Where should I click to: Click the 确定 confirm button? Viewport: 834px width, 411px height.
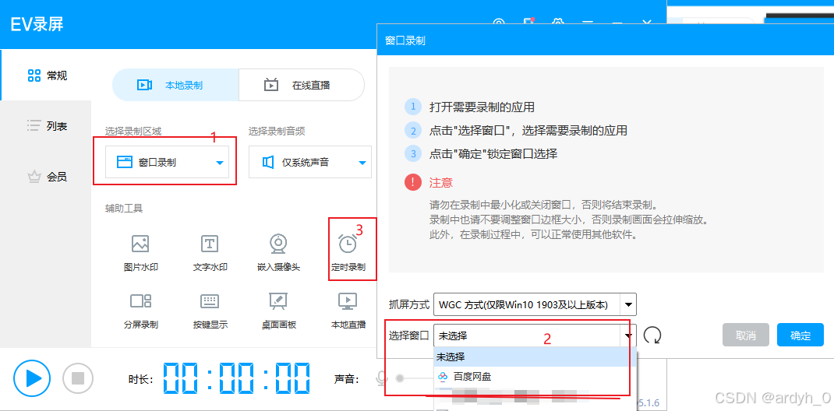click(800, 335)
